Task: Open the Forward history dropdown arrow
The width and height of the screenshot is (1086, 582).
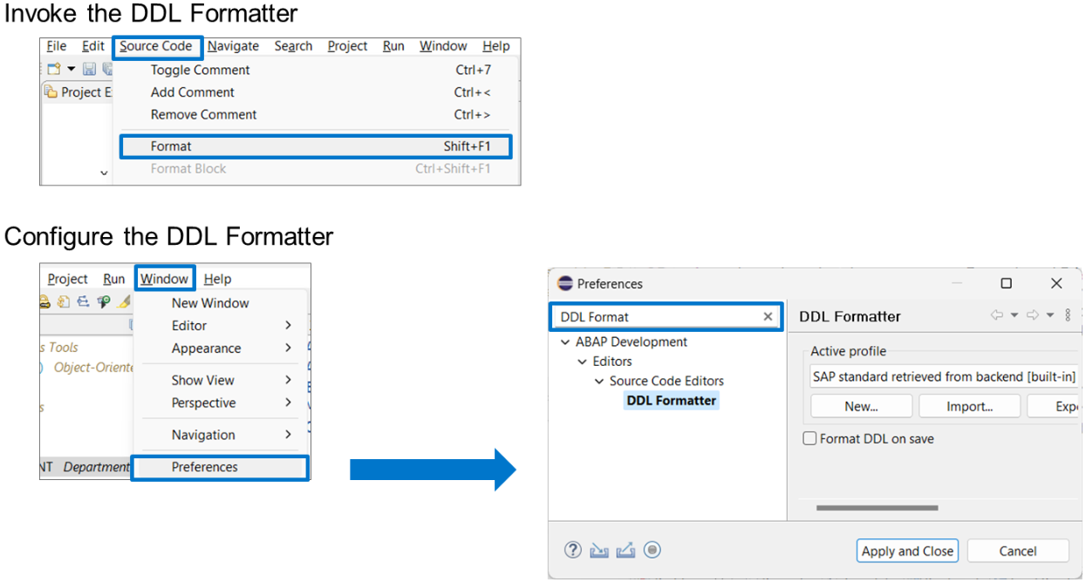Action: [1050, 315]
